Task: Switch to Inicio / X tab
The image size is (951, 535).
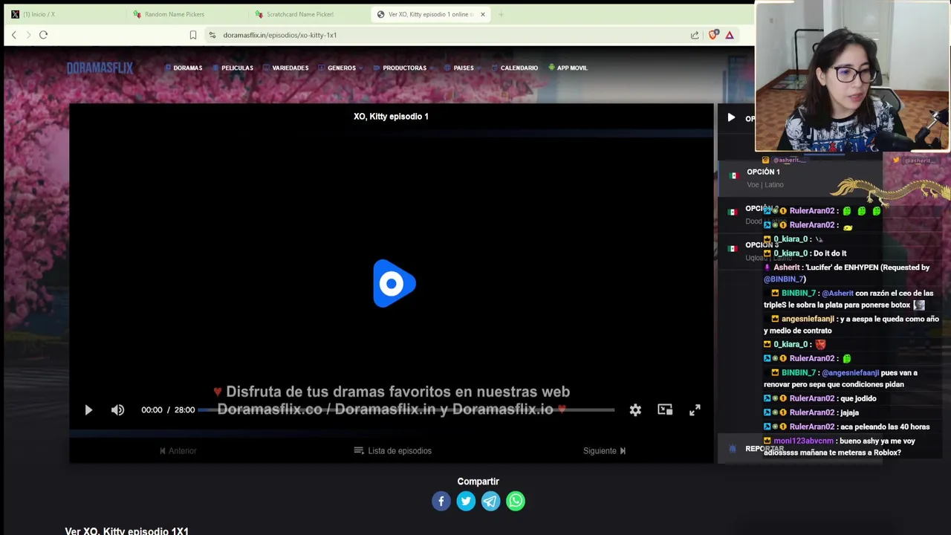Action: pyautogui.click(x=65, y=14)
